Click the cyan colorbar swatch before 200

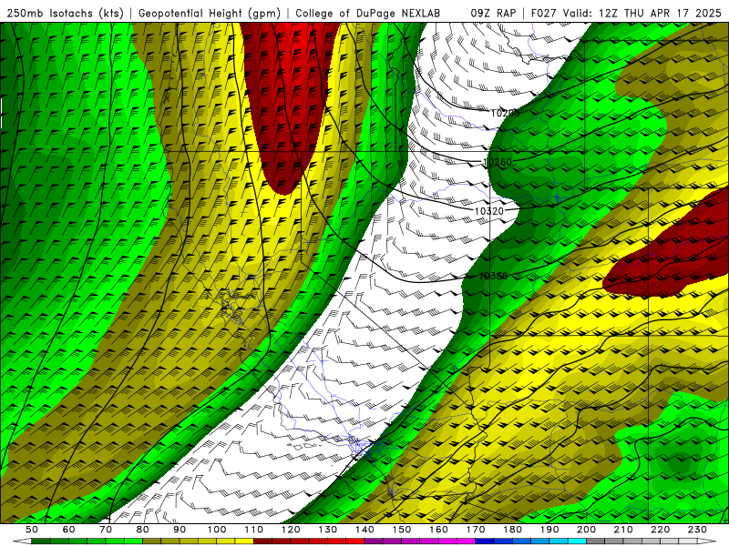[577, 541]
